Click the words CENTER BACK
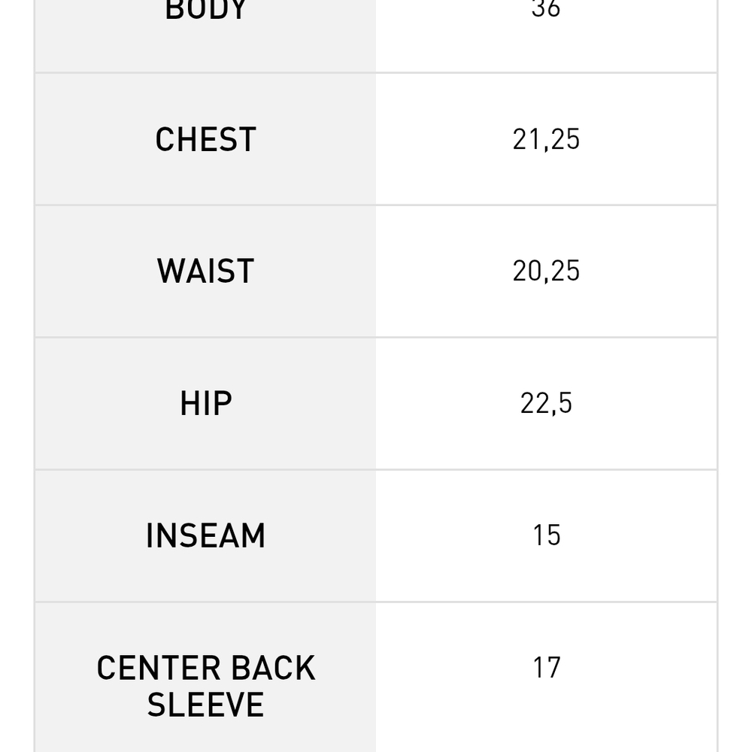Image resolution: width=752 pixels, height=752 pixels. (x=206, y=668)
